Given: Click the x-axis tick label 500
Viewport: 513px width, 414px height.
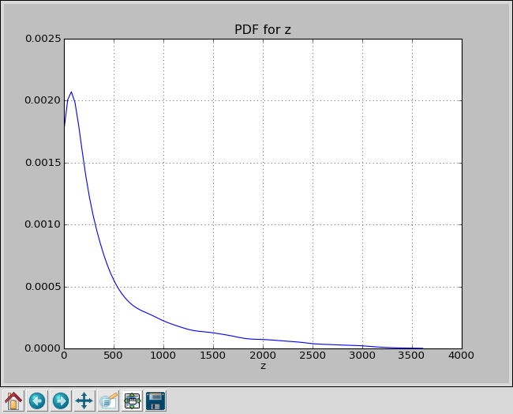Looking at the screenshot, I should coord(113,356).
